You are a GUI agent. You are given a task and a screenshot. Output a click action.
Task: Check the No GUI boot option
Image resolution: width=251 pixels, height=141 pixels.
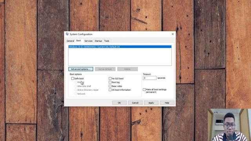pos(110,78)
